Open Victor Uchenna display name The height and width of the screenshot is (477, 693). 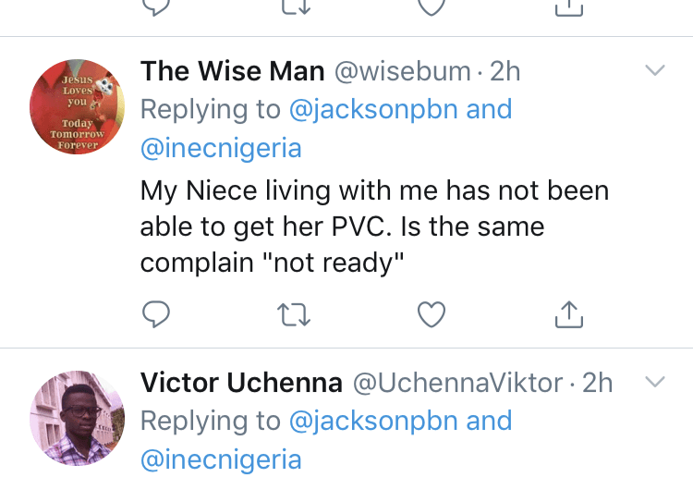click(x=241, y=382)
